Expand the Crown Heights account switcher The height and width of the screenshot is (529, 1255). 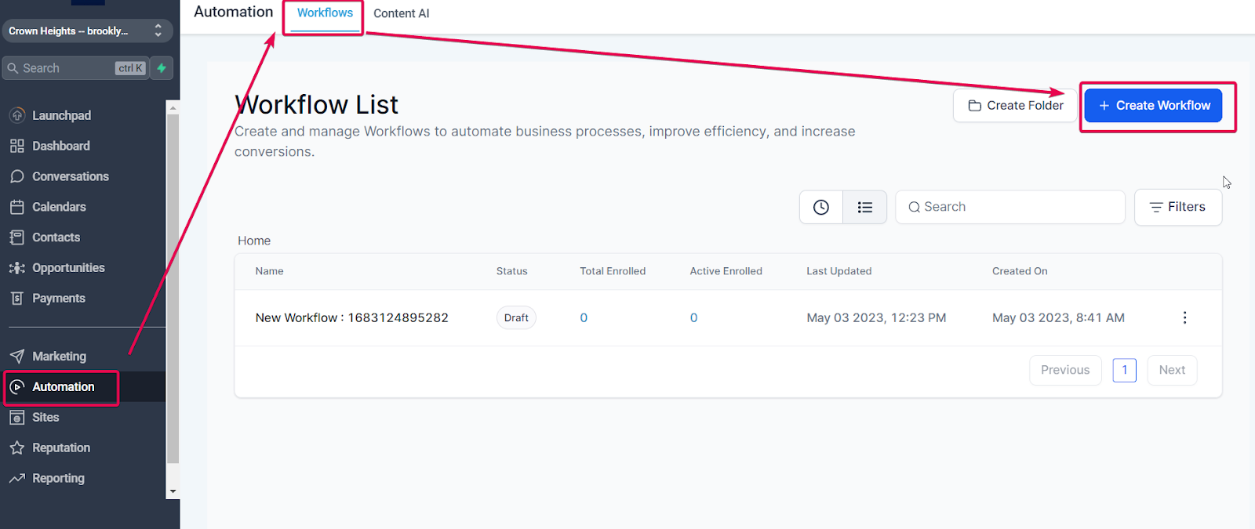(x=86, y=31)
